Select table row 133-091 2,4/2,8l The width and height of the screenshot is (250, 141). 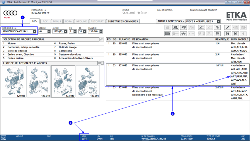(x=178, y=93)
